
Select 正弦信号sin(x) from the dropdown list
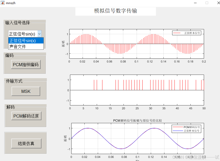(26, 41)
